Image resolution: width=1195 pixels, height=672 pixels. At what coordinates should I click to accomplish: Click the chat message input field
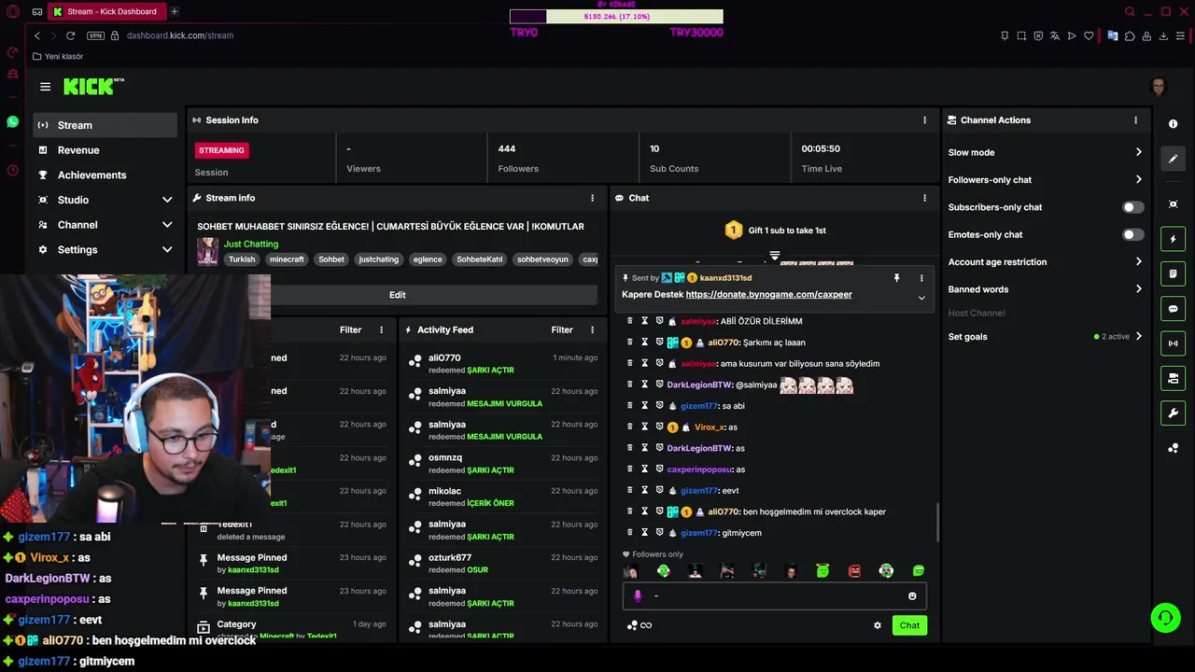pos(775,596)
